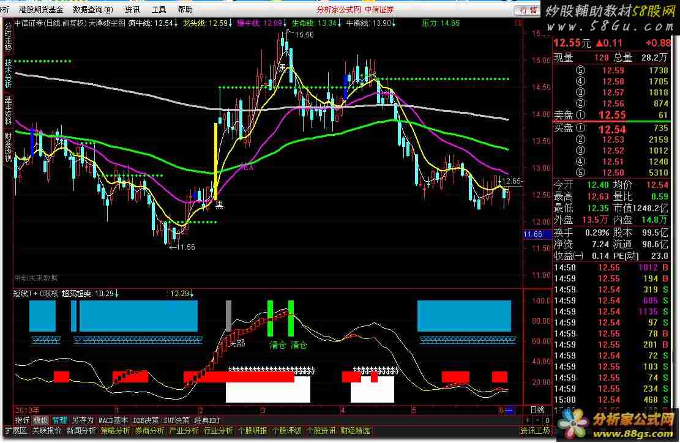This screenshot has width=680, height=443.
Task: Click the 生命线: 13.34 indicator label
Action: pos(316,23)
